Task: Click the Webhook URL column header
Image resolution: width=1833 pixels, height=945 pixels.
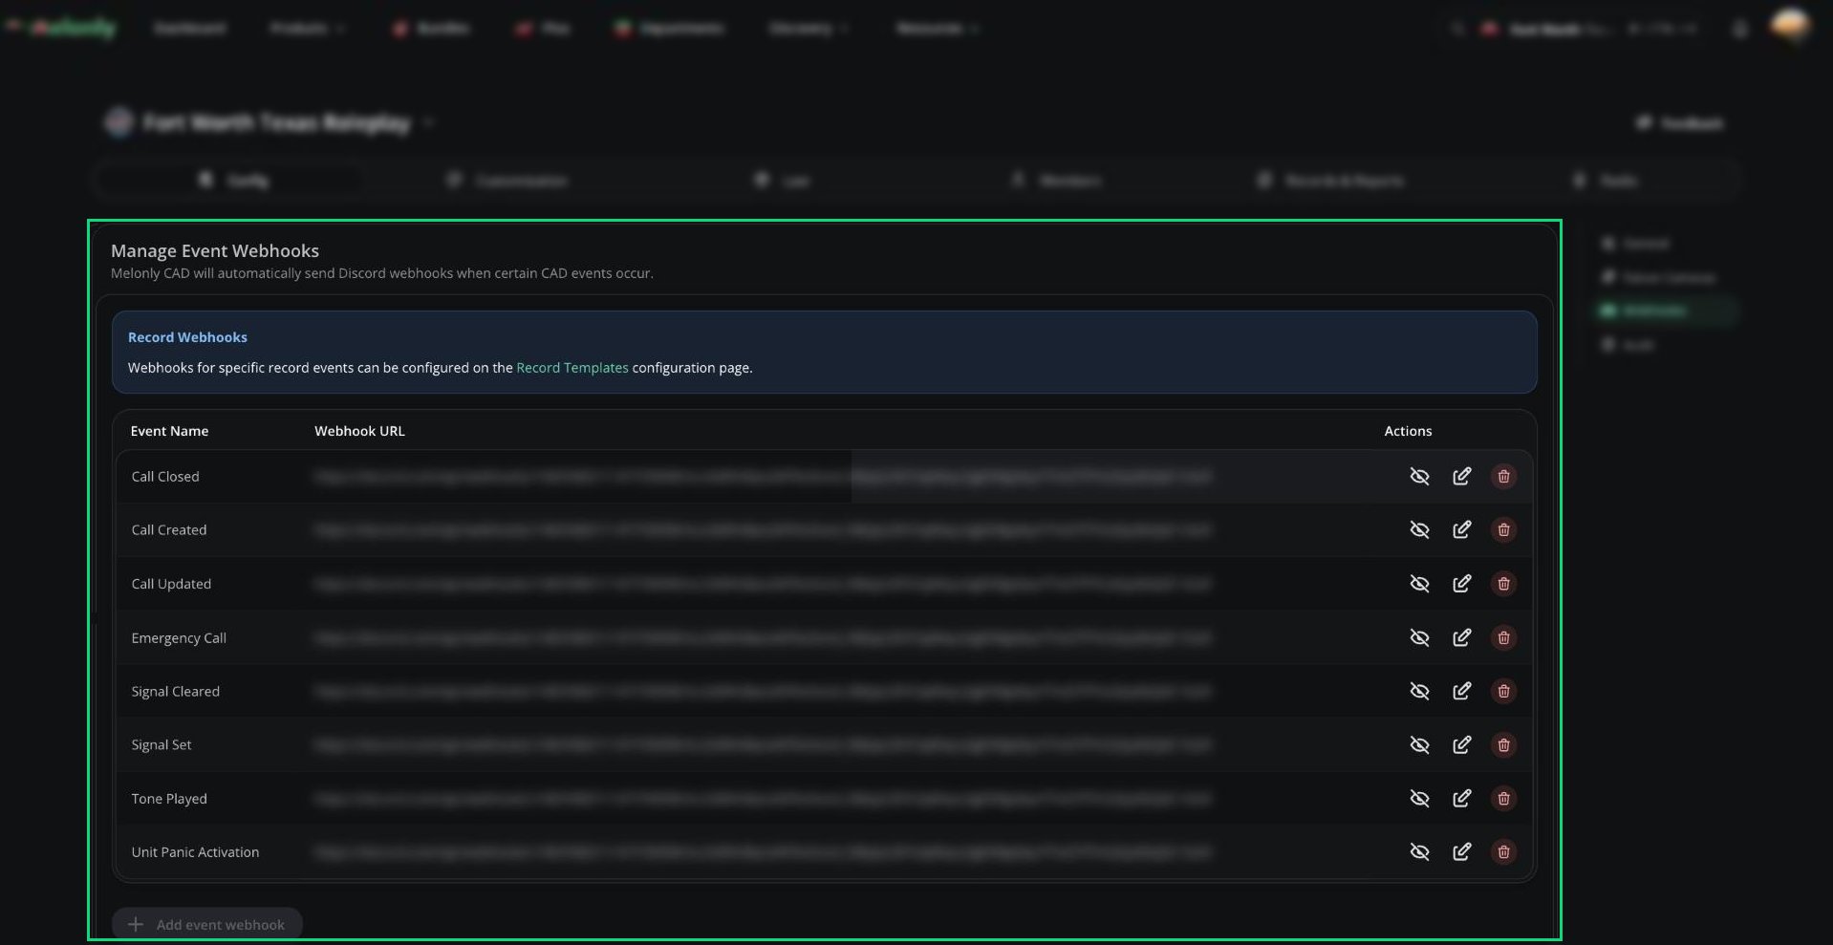Action: (x=359, y=431)
